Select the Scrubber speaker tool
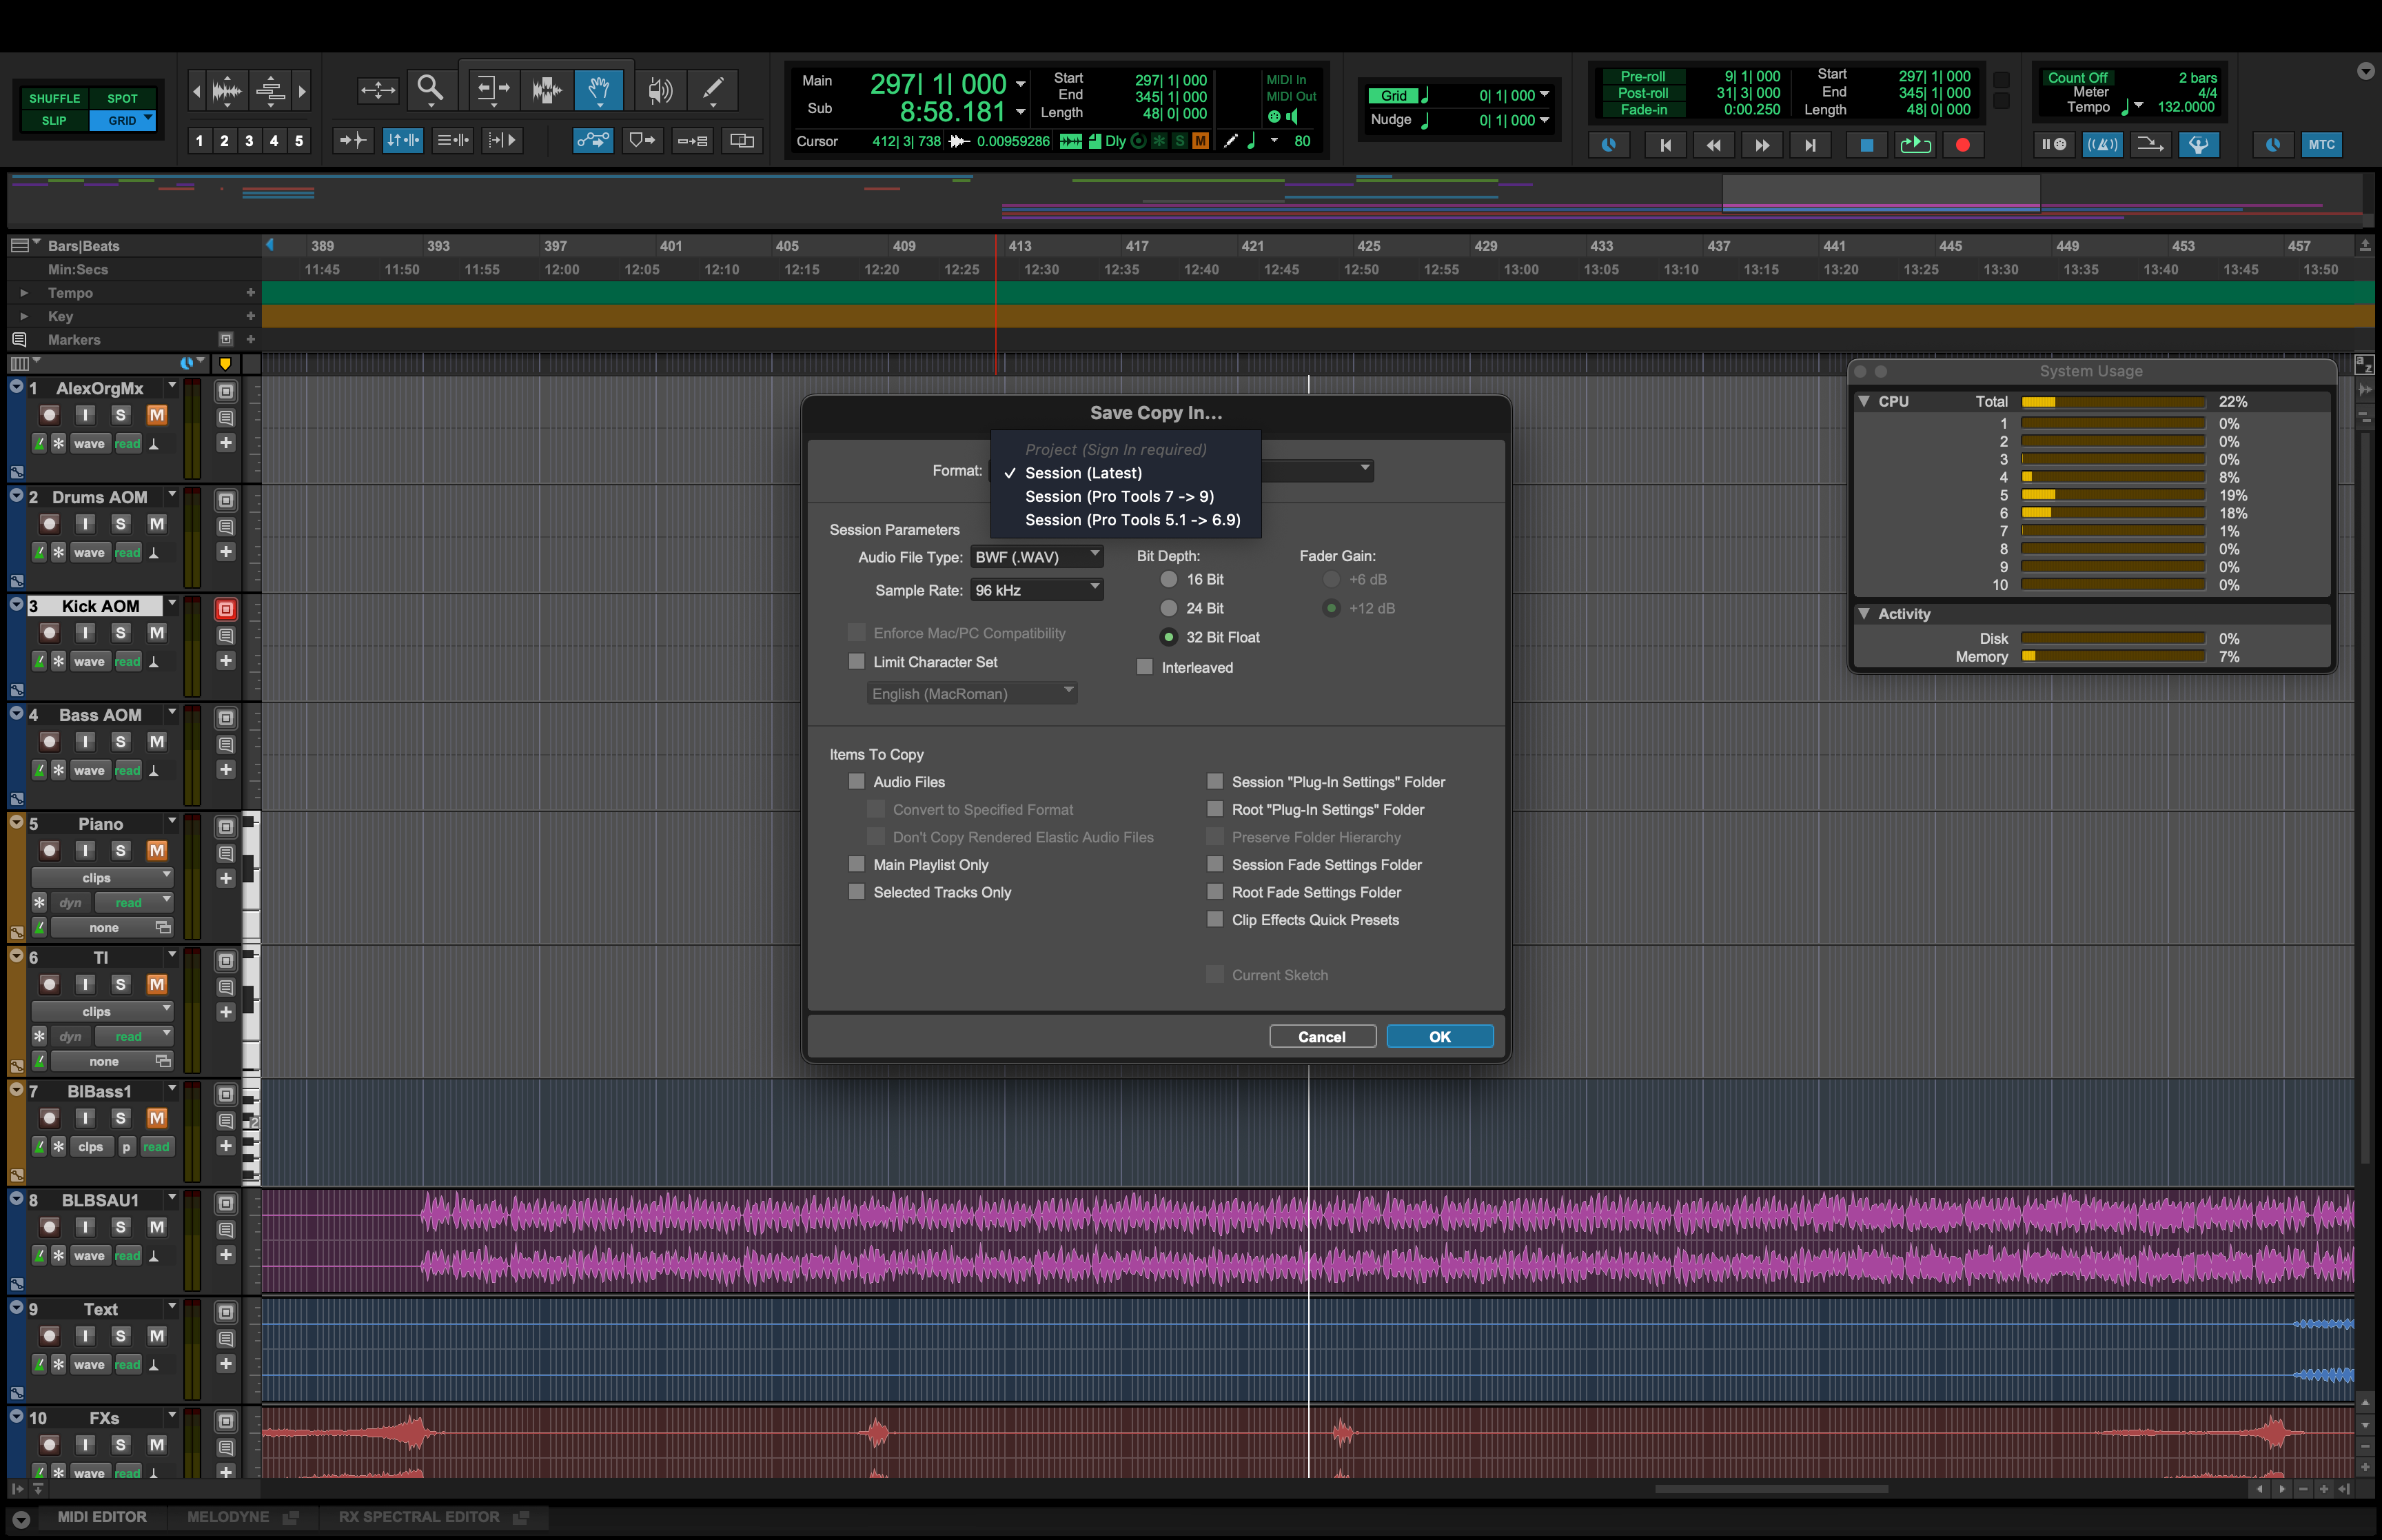 (659, 90)
